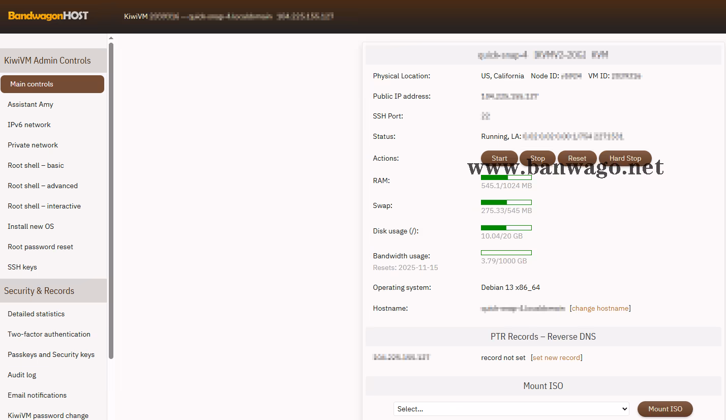Screen dimensions: 726x420
Task: Go to IPv6 network settings
Action: point(29,125)
